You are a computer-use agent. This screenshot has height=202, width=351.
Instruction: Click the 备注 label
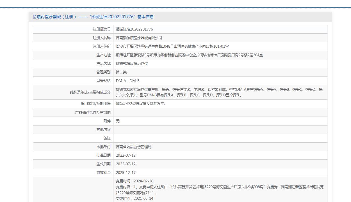click(107, 138)
